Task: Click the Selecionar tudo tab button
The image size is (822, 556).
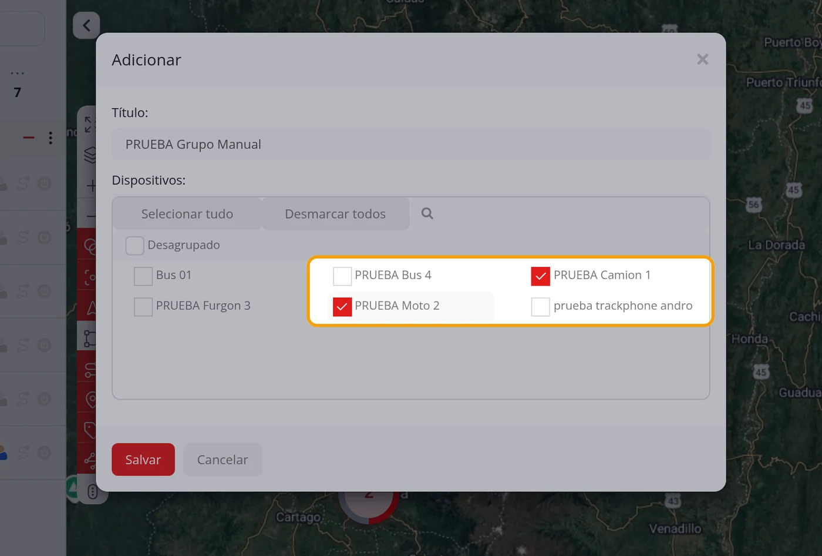Action: (187, 214)
